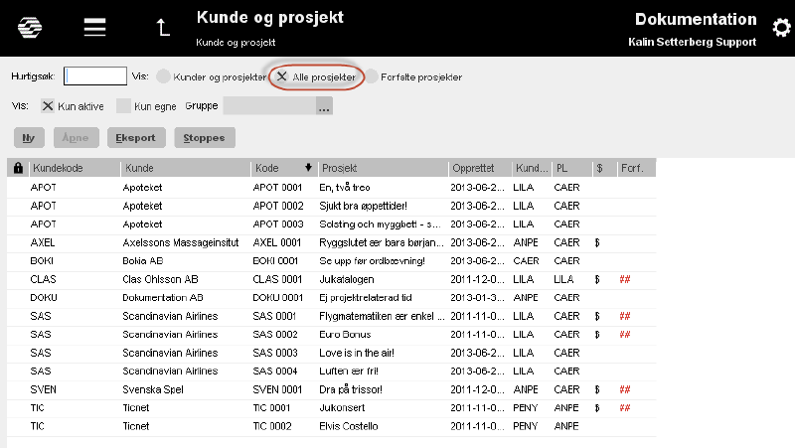Select Axelssons Massageinsitut customer cell

(x=181, y=242)
